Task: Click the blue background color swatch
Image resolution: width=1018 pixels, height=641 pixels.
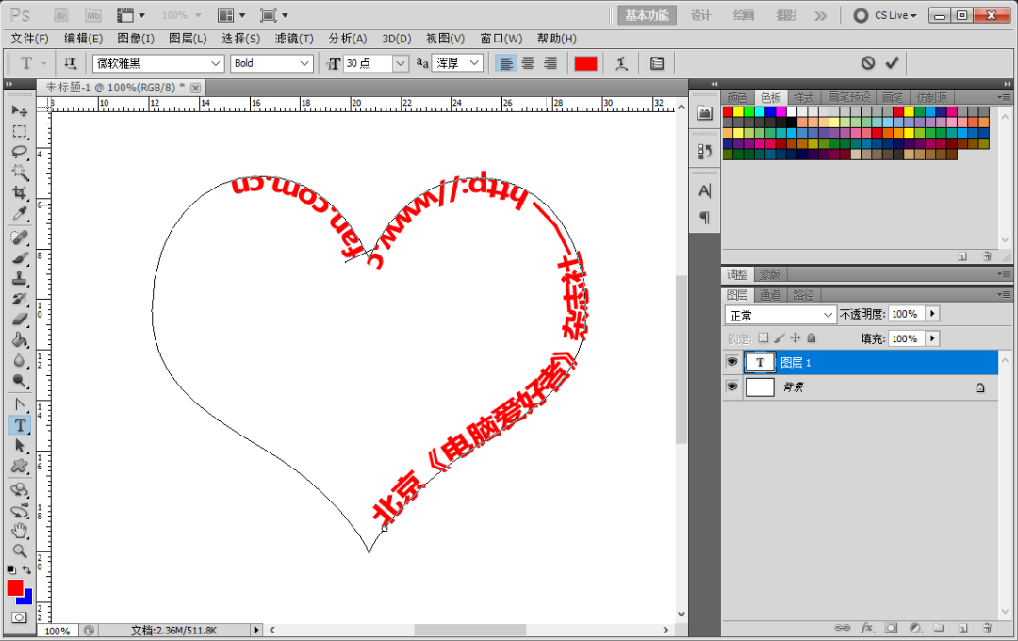Action: 26,599
